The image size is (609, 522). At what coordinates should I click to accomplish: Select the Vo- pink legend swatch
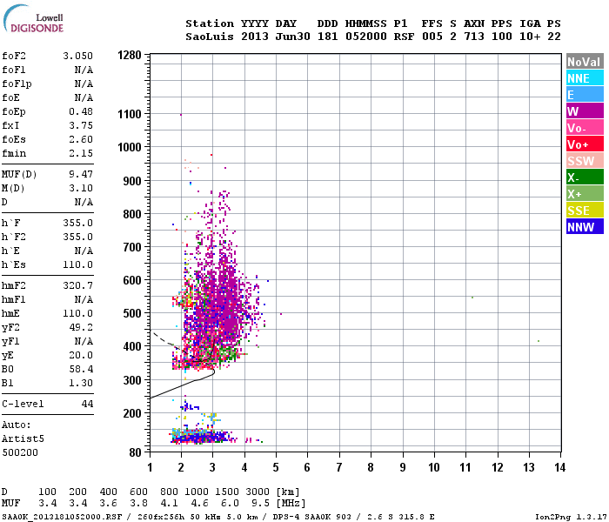585,128
